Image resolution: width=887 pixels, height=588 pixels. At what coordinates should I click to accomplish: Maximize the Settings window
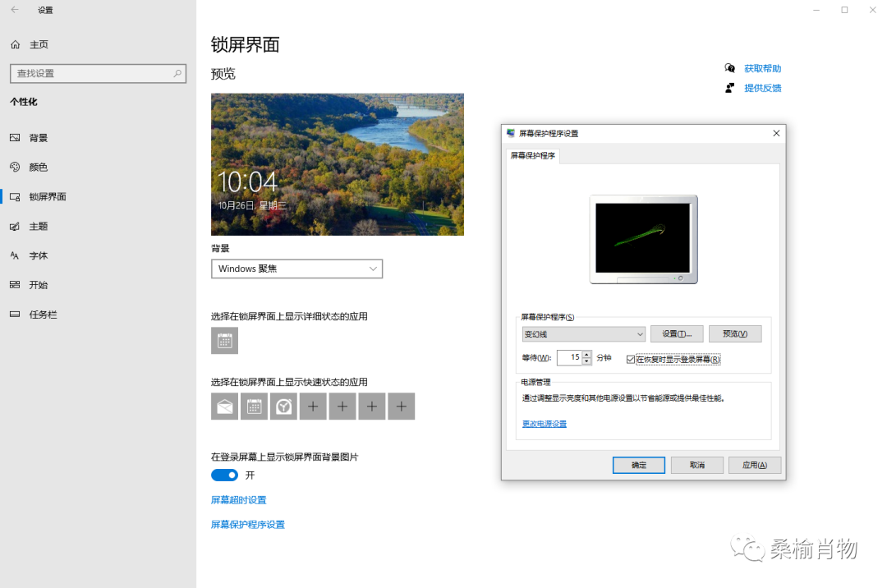tap(844, 10)
